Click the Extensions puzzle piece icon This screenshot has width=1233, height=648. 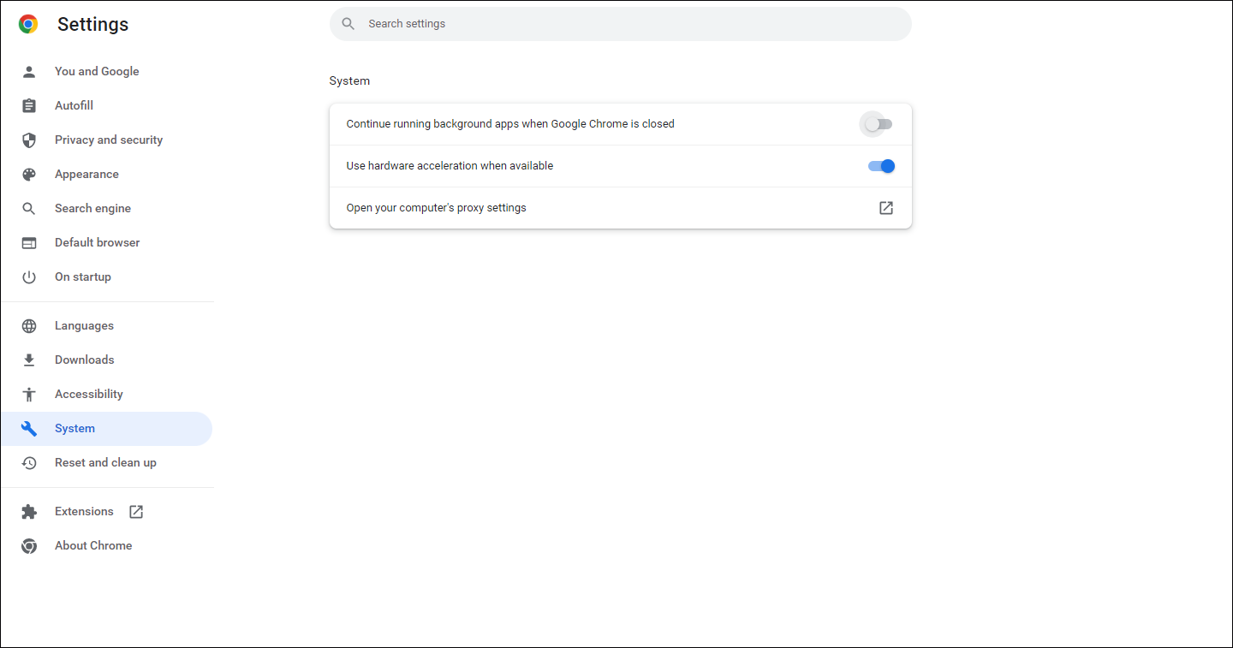[29, 512]
